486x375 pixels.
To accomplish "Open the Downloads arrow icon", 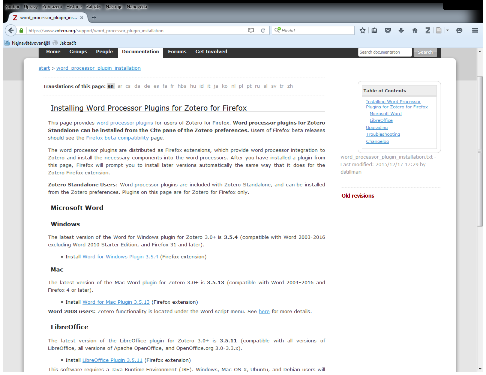I will 401,31.
